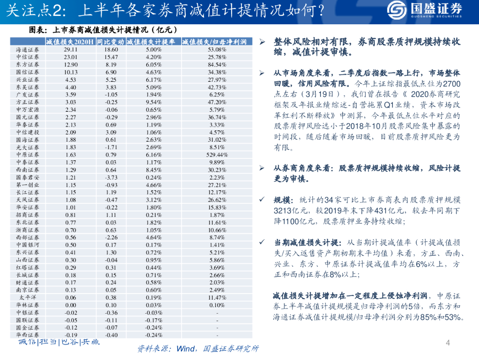479x359 pixels.
Task: Click the heading 从市场角度来看
Action: point(302,73)
